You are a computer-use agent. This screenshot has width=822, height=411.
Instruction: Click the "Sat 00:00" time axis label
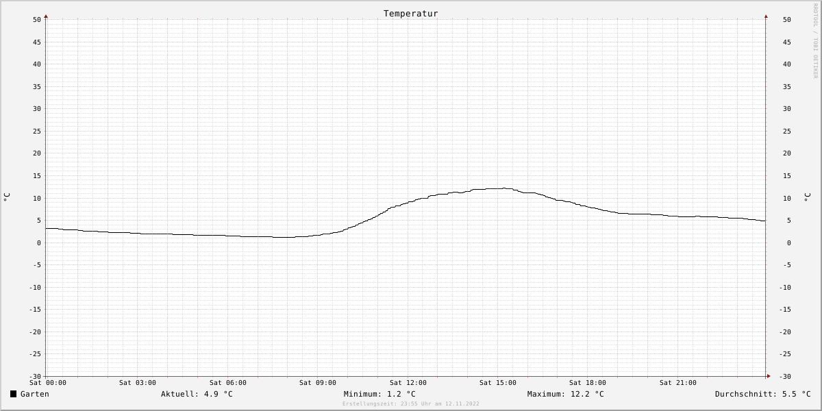[48, 383]
